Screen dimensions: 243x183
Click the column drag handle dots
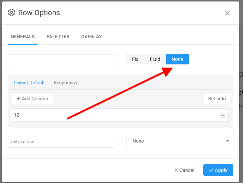point(229,115)
